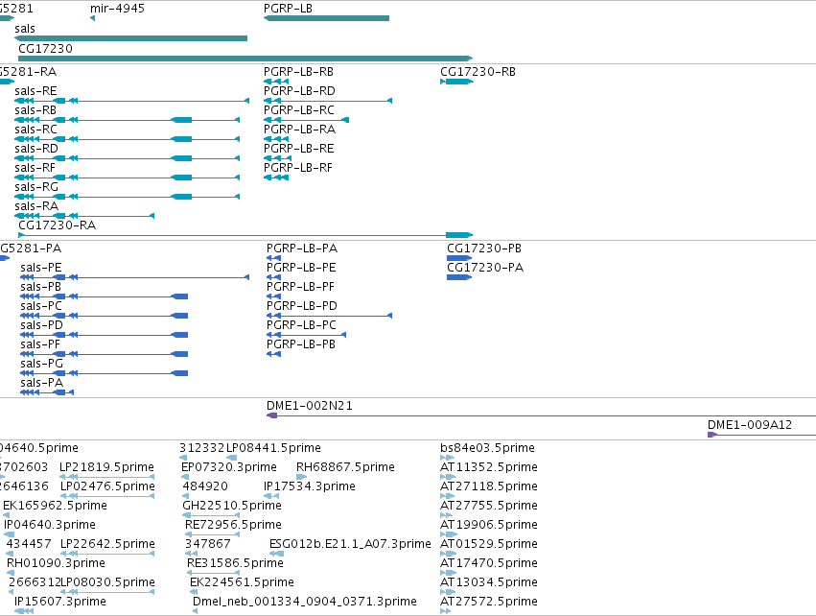Select the DME1-002N21 clone line
Screen dimensions: 816x616
click(541, 415)
